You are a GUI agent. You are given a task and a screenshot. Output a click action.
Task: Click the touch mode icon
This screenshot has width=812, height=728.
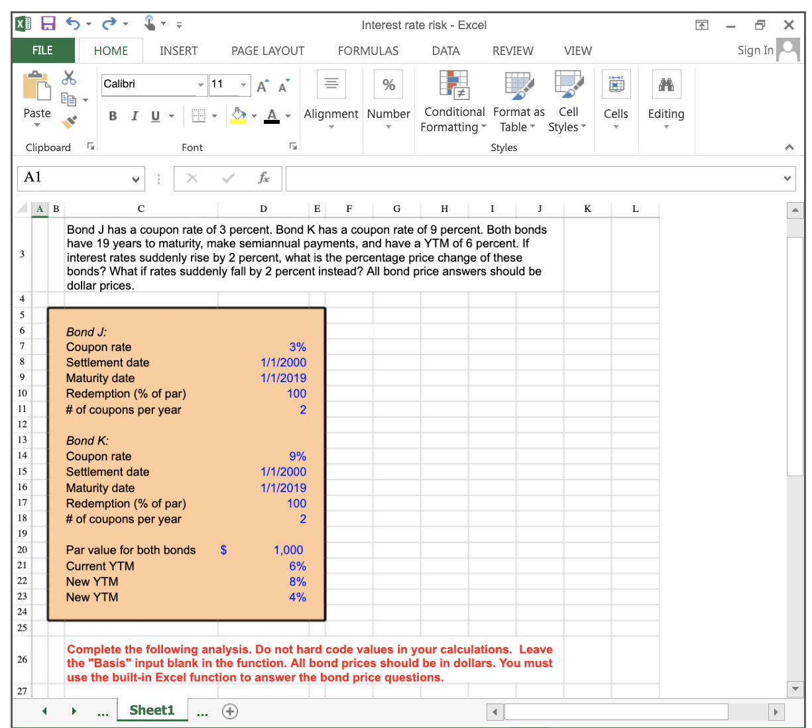(x=150, y=24)
